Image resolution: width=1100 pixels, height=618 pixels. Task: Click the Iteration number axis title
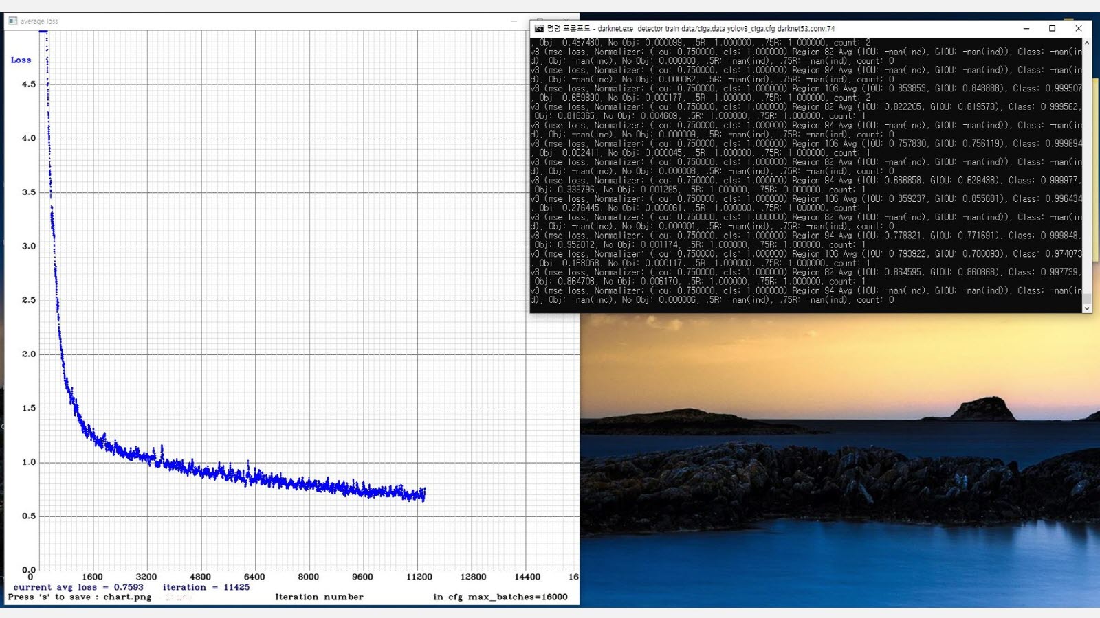(x=319, y=597)
